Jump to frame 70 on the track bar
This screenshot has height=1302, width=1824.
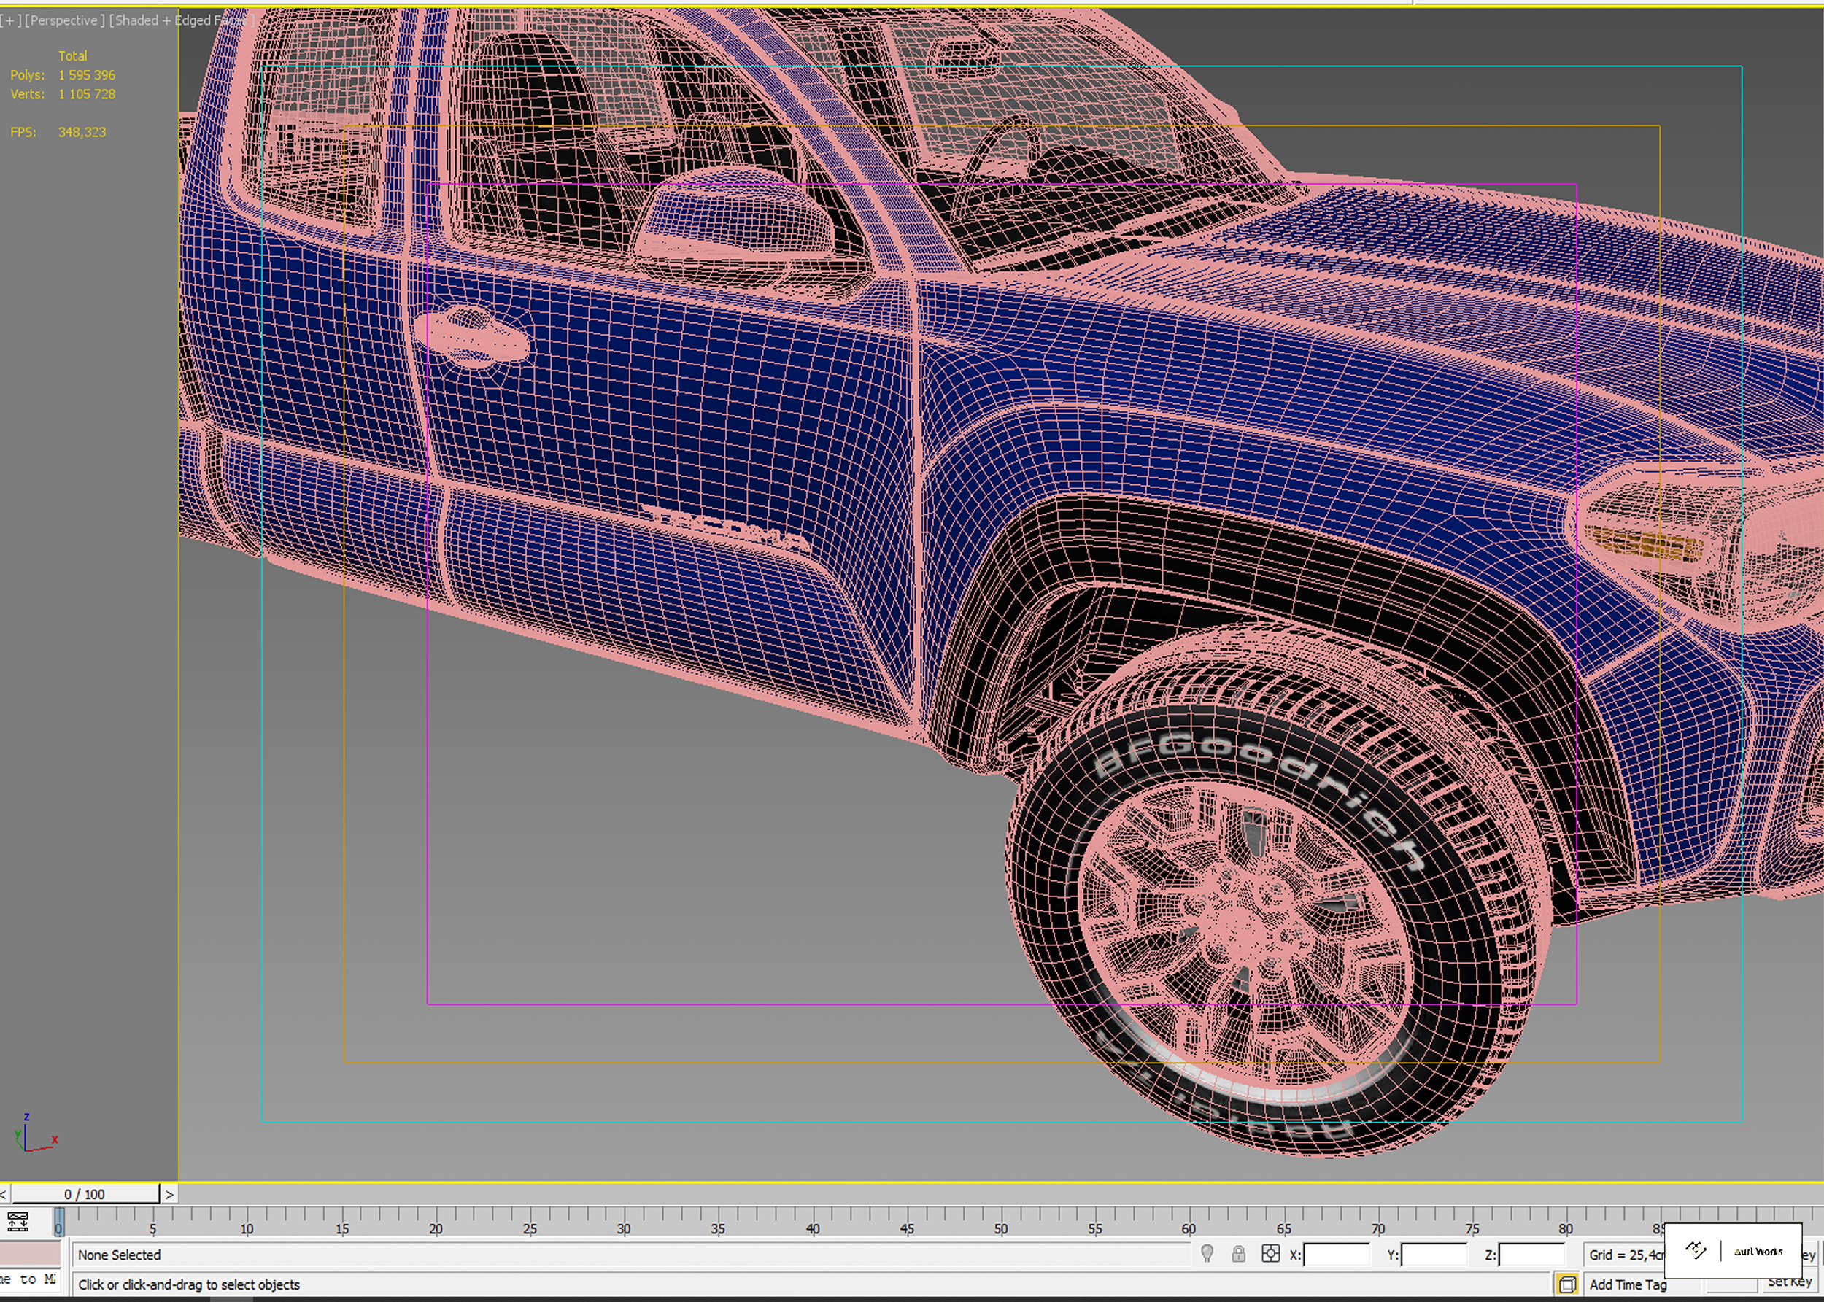(x=1377, y=1228)
